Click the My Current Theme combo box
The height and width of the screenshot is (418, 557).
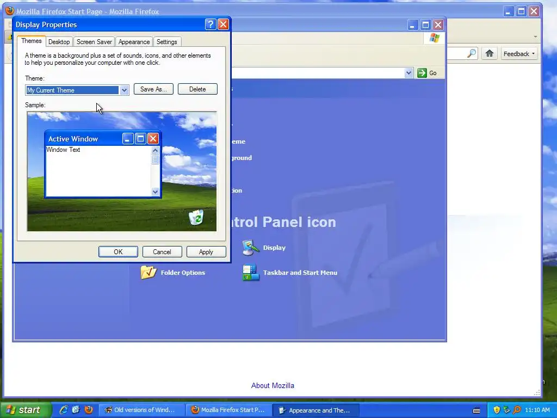click(77, 90)
